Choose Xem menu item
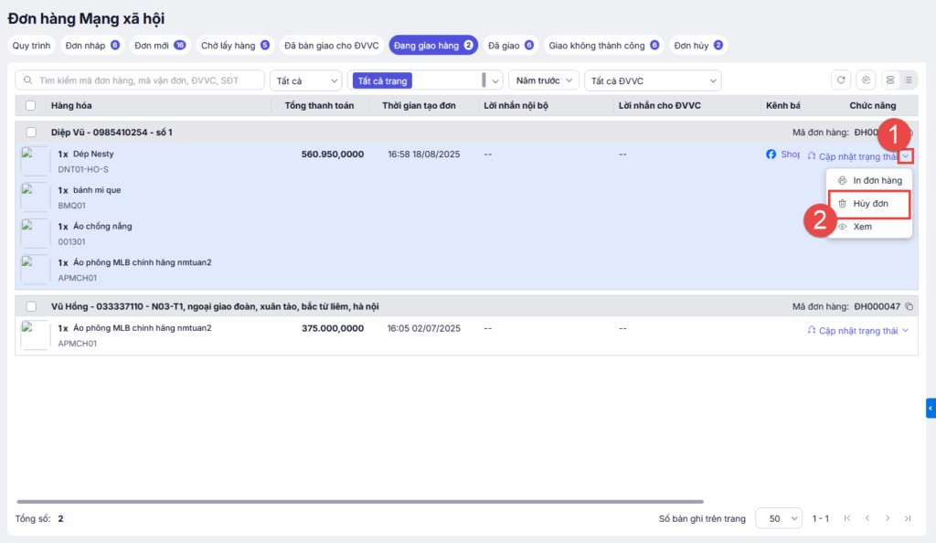The width and height of the screenshot is (936, 543). tap(870, 227)
